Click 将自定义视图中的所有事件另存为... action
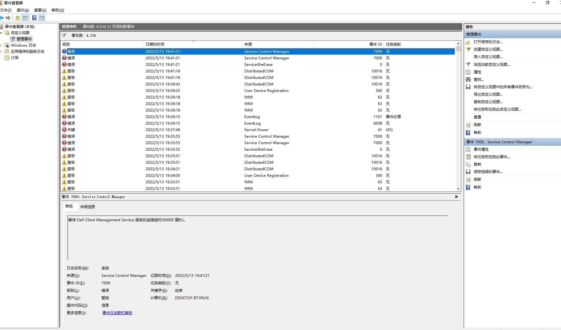 tap(503, 87)
